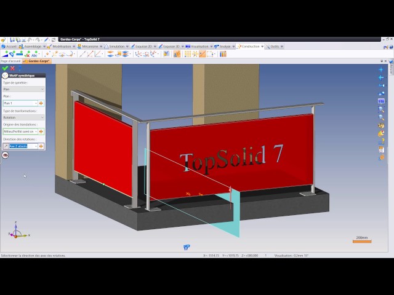
Task: Expand the Modélisation tab dropdown arrow
Action: pos(74,47)
